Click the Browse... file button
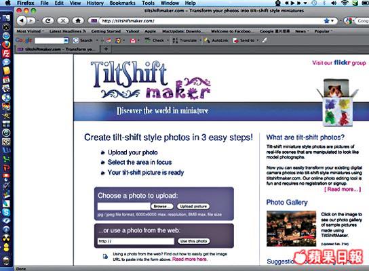 point(162,206)
